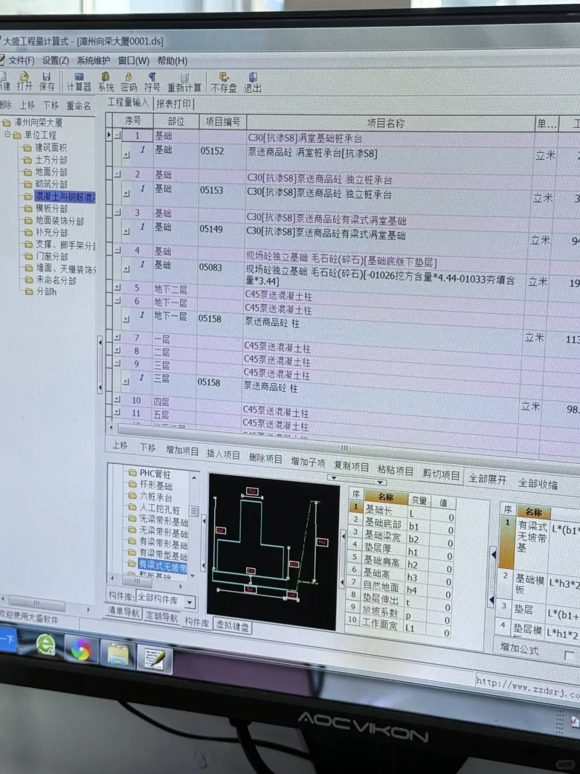580x774 pixels.
Task: Click the 符号 symbol icon
Action: pos(151,82)
